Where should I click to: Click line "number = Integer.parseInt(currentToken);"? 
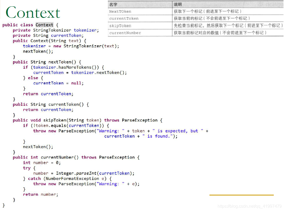[84, 173]
